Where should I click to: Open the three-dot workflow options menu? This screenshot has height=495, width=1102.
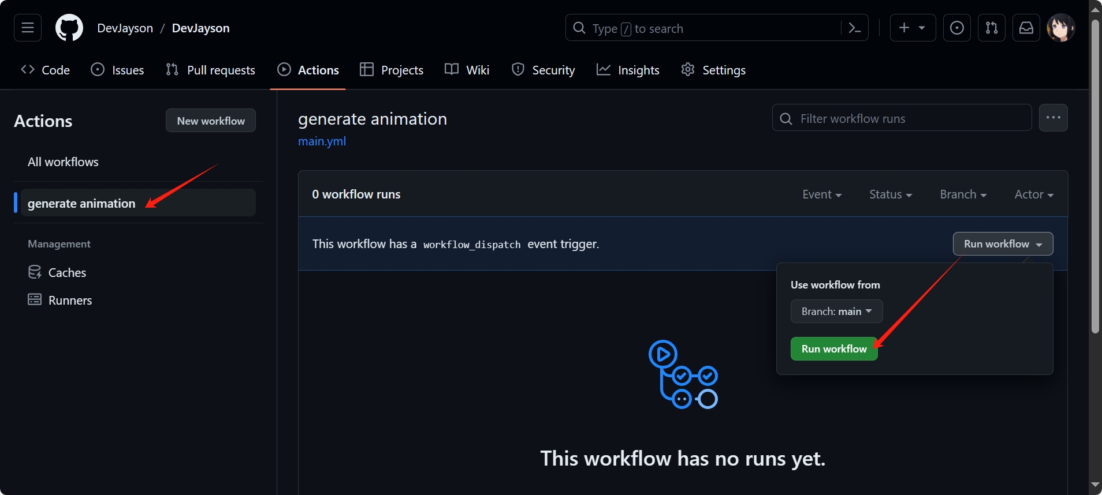point(1053,118)
